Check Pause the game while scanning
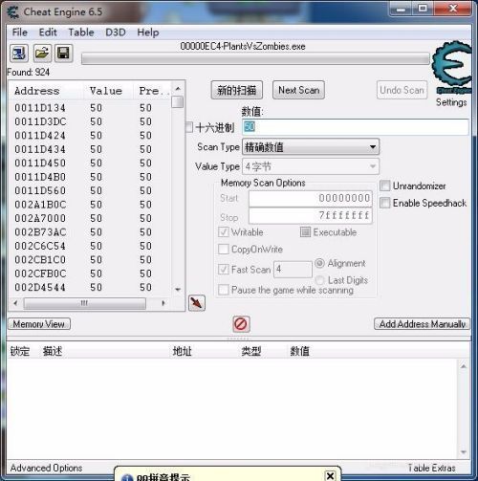Image resolution: width=478 pixels, height=481 pixels. [224, 290]
